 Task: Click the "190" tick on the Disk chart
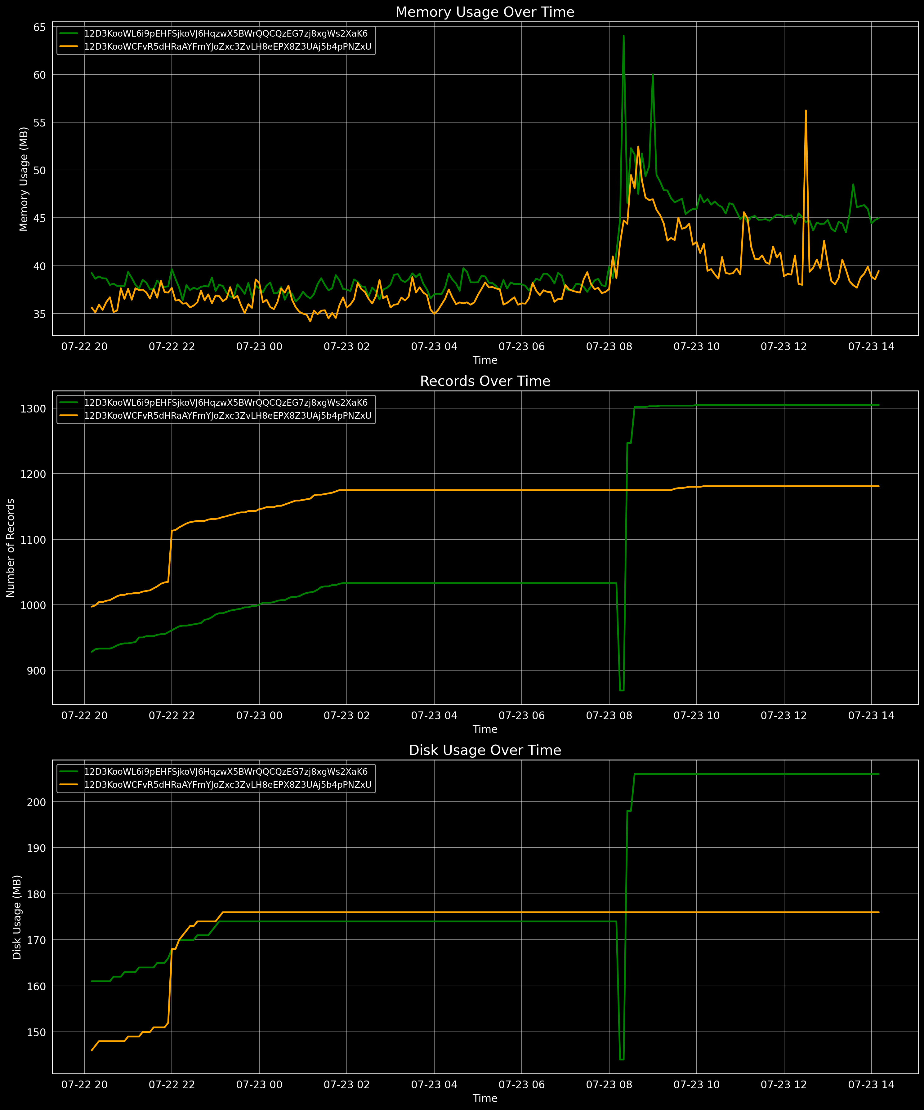(37, 848)
